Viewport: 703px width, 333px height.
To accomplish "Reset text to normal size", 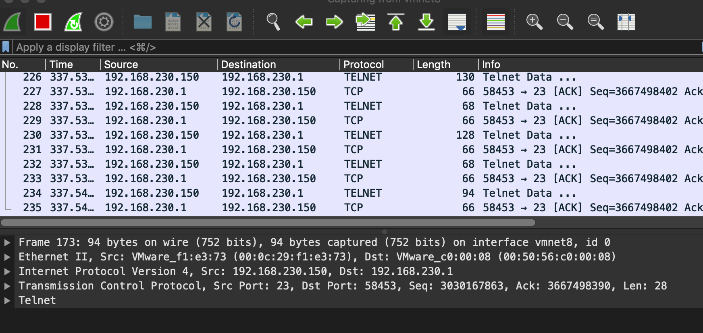I will tap(596, 22).
